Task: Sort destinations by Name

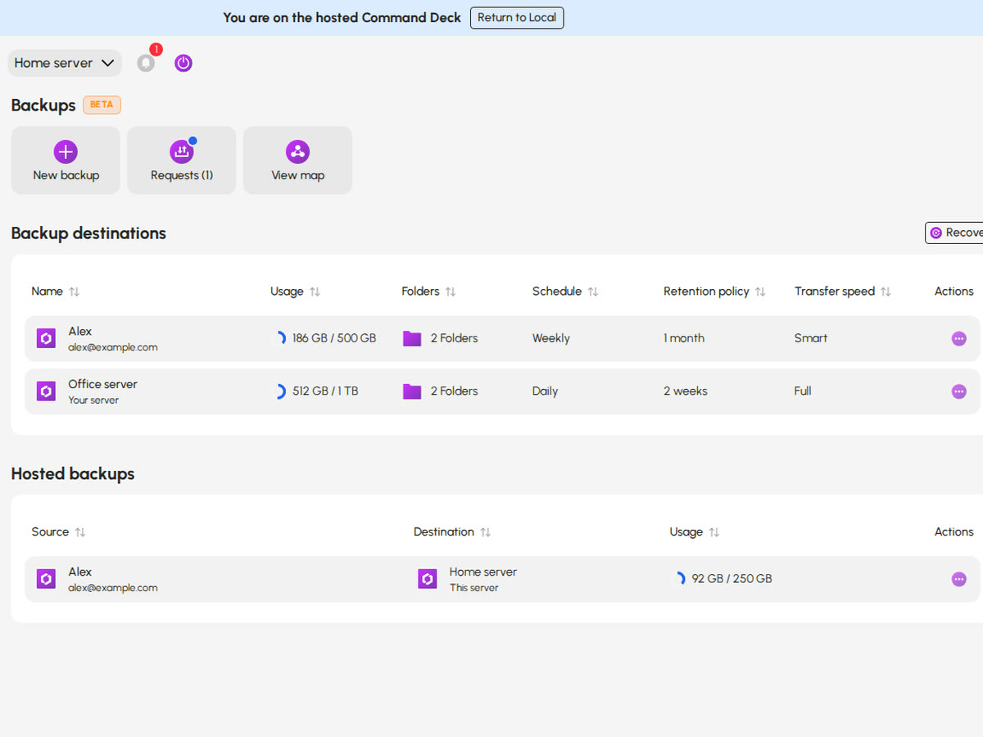Action: pos(75,292)
